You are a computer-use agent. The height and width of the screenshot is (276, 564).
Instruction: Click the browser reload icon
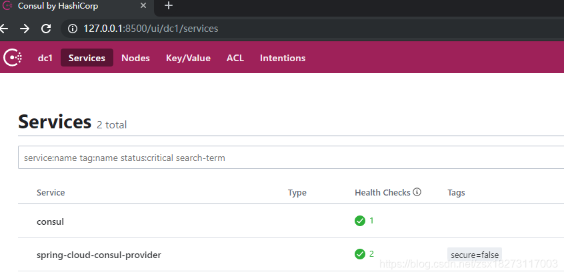(x=46, y=29)
